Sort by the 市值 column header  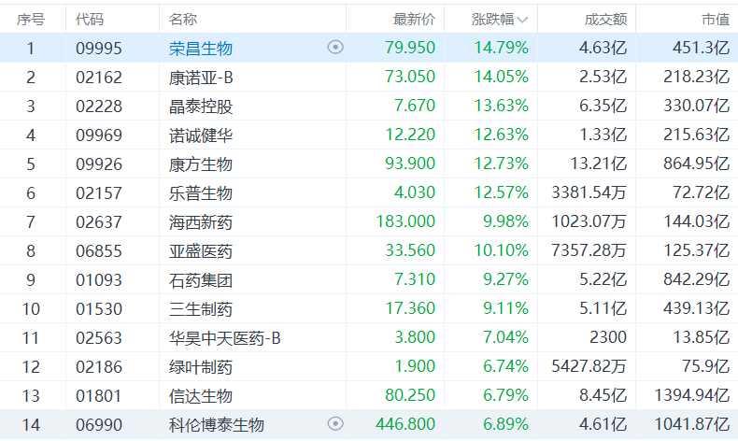coord(716,20)
